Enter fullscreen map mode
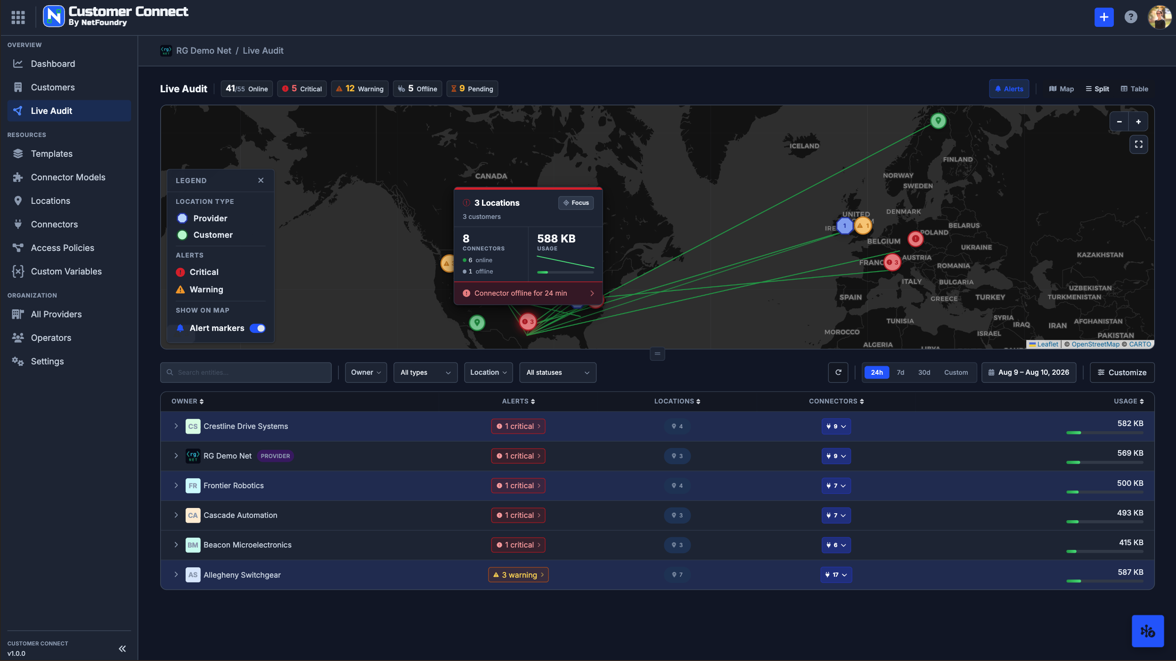 coord(1139,144)
